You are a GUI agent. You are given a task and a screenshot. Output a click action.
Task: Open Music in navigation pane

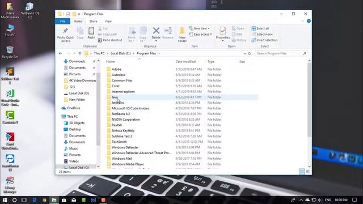point(73,148)
